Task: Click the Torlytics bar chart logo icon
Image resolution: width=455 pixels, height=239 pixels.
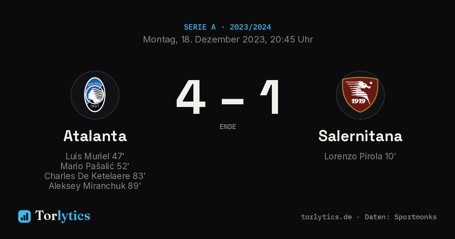Action: click(x=24, y=216)
